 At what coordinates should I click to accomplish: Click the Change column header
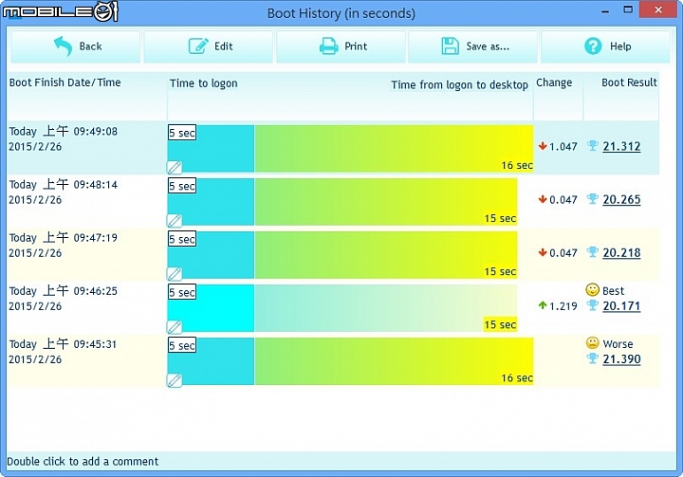554,83
